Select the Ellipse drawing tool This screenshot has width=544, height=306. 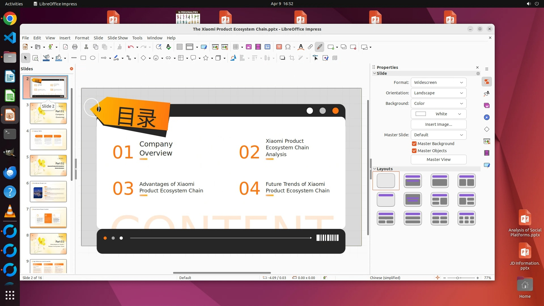(92, 58)
